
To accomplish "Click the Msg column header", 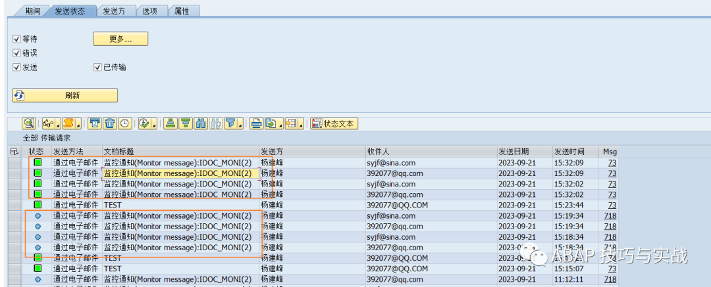I will click(608, 152).
